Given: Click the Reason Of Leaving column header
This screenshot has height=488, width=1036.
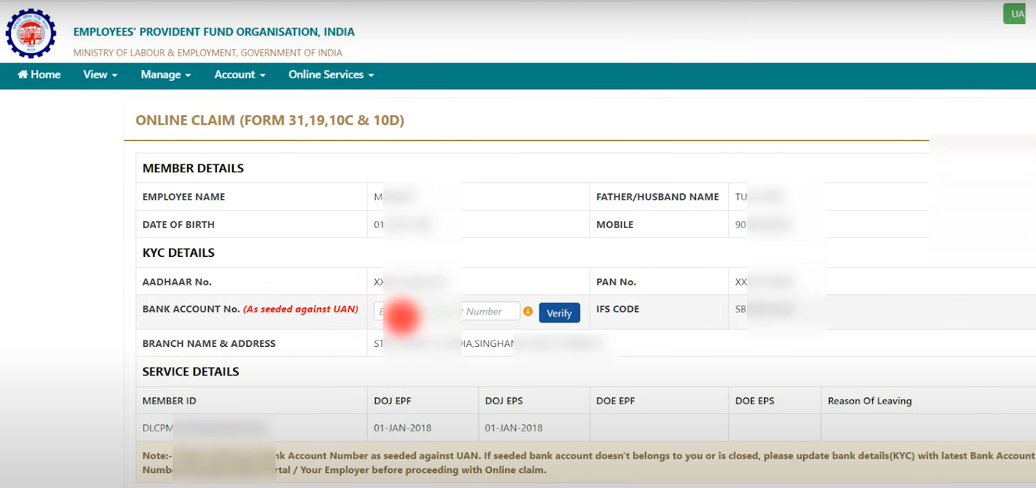Looking at the screenshot, I should [870, 401].
